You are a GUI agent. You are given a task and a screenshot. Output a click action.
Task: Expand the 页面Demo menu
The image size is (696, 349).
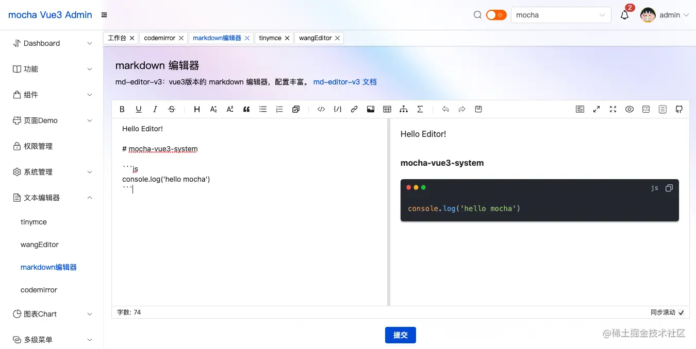[x=52, y=120]
